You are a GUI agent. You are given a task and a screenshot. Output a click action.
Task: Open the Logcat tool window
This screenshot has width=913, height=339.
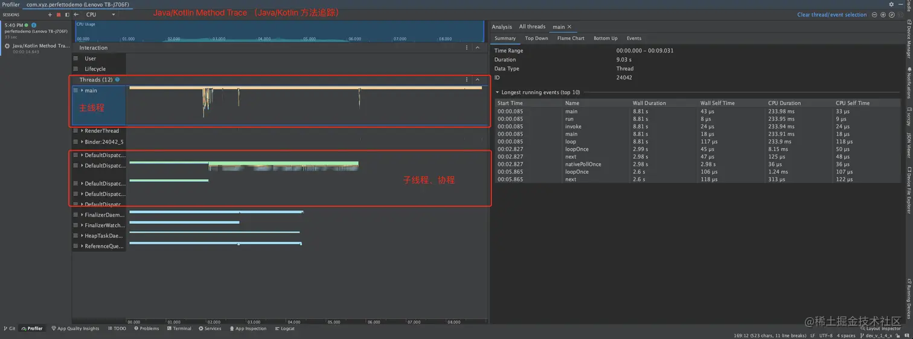pyautogui.click(x=285, y=329)
